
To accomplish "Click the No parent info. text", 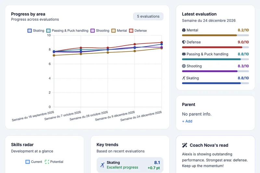I will click(197, 114).
